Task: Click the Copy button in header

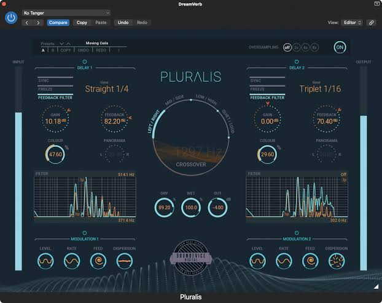Action: 82,22
